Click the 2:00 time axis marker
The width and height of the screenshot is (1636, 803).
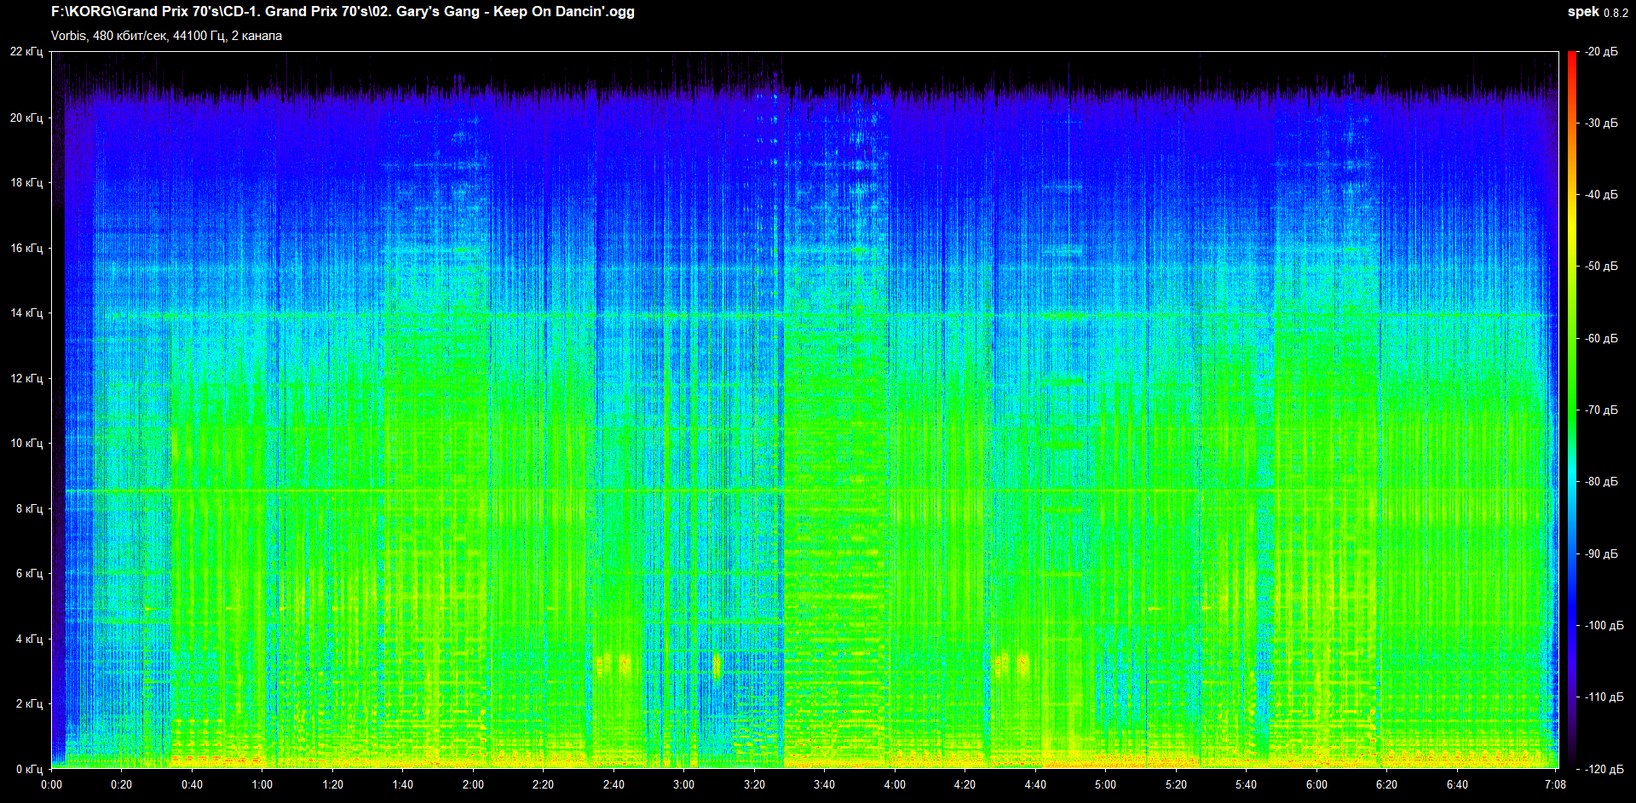pyautogui.click(x=473, y=784)
